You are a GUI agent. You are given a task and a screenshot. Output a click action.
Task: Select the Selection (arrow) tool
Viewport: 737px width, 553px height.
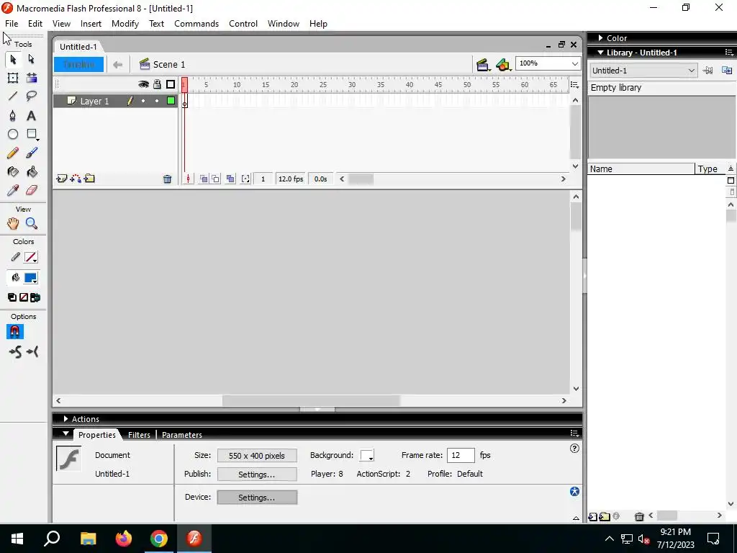pyautogui.click(x=13, y=59)
